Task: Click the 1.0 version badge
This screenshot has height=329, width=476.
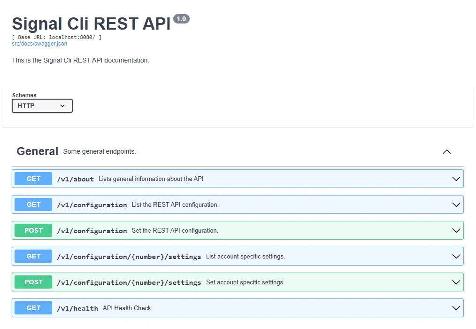Action: click(181, 19)
